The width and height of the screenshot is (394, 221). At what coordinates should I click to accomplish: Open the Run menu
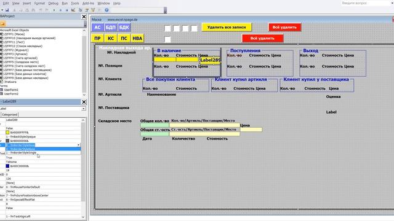point(65,3)
